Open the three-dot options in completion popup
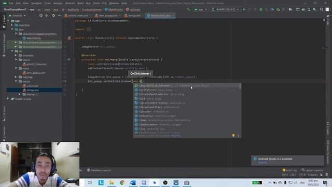Screen dimensions: 332x187 tap(239, 136)
